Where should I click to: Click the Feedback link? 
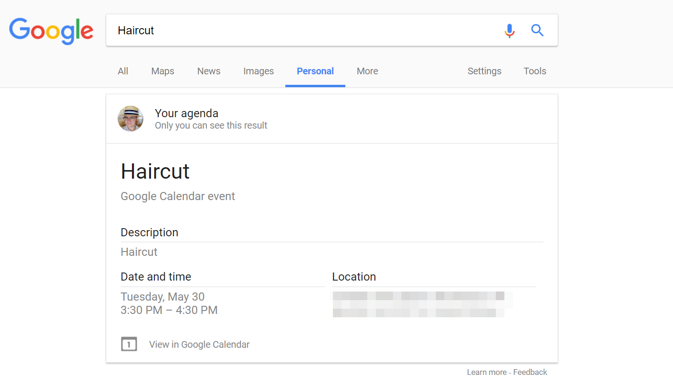tap(530, 372)
